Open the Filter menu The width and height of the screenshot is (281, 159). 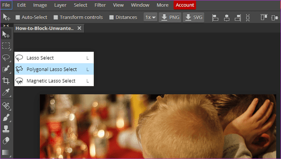coord(100,5)
